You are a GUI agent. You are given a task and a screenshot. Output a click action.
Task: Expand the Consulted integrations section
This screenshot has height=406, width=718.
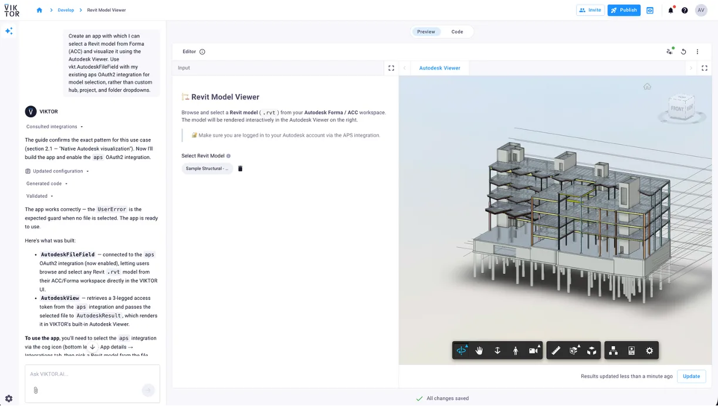(55, 127)
